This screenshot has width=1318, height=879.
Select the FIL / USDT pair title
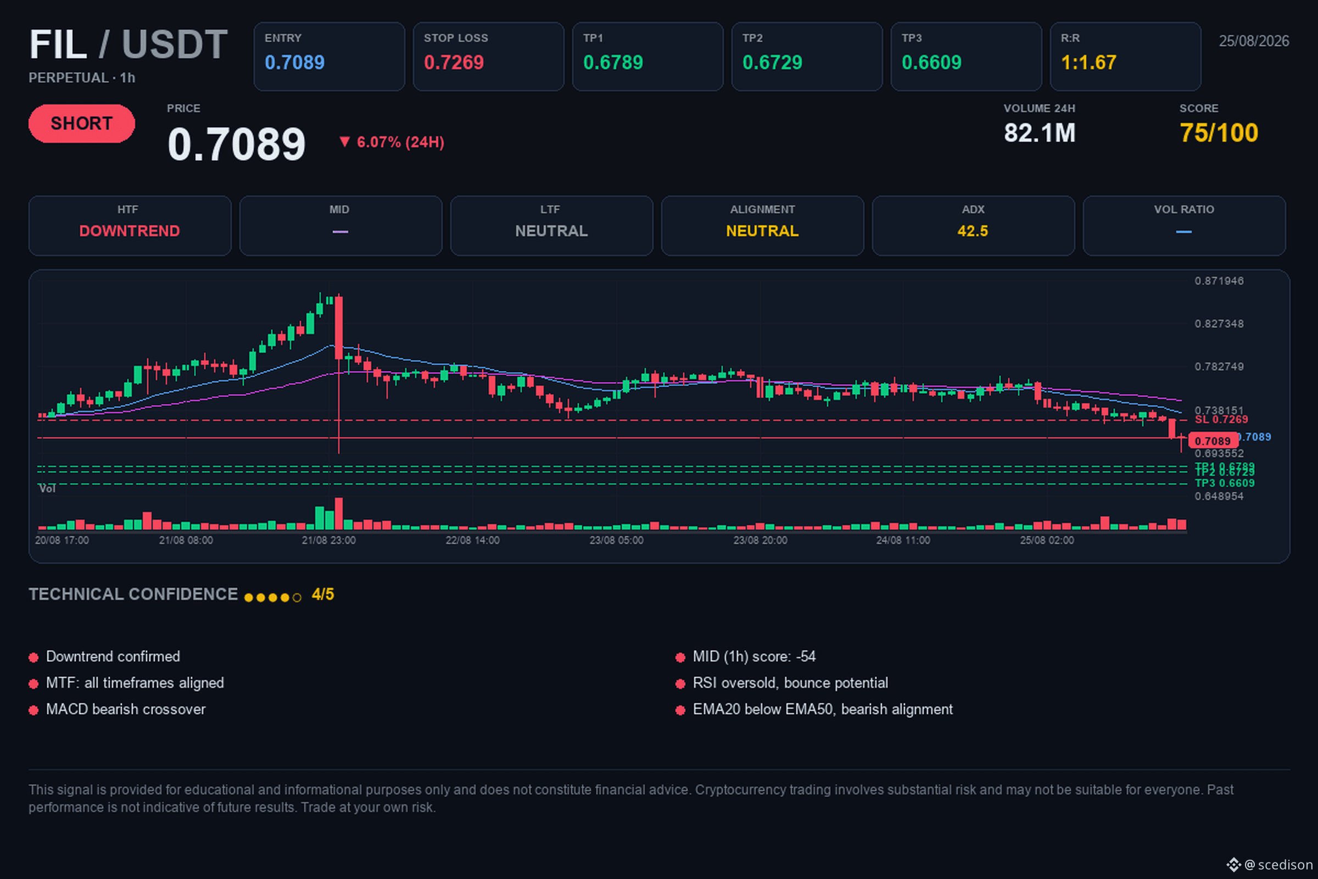(x=129, y=44)
